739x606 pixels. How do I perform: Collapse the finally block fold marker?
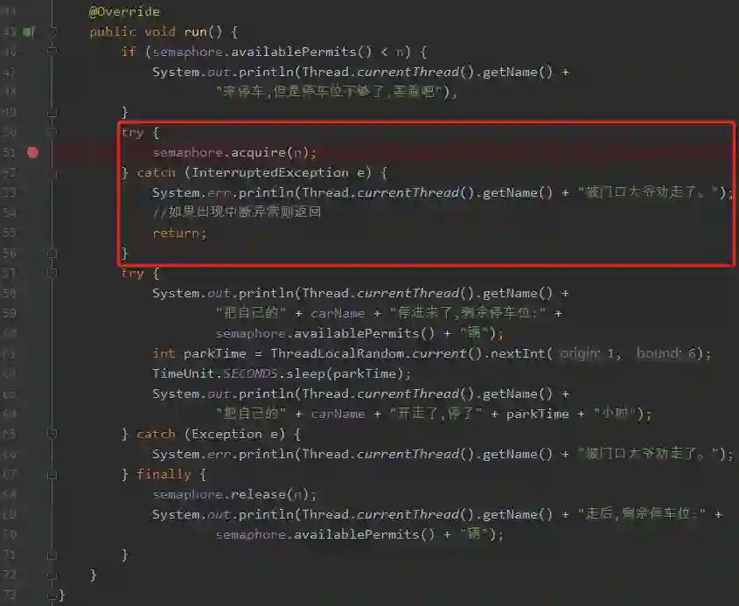point(52,474)
